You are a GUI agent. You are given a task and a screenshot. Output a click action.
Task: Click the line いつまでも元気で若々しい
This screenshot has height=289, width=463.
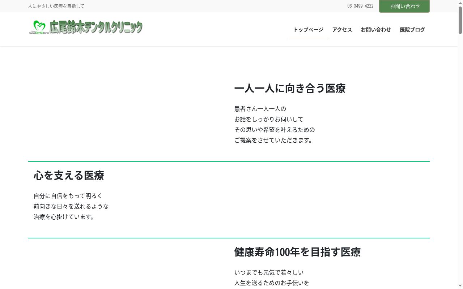click(269, 272)
